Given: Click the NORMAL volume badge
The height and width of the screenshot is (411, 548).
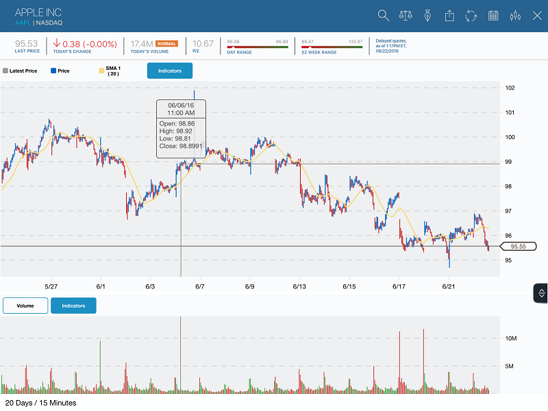Looking at the screenshot, I should coord(166,44).
